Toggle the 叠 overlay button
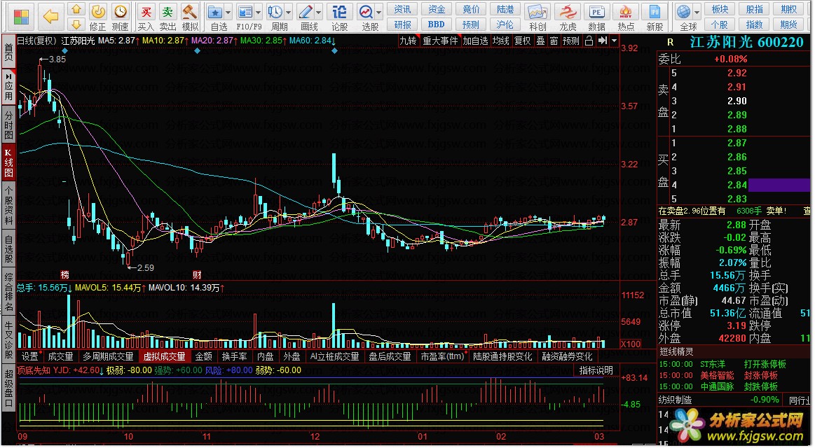815x448 pixels. pyautogui.click(x=540, y=41)
